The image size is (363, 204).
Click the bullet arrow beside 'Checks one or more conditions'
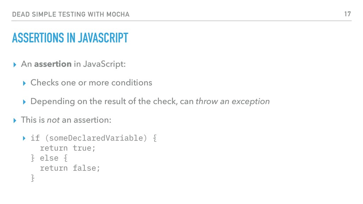tap(24, 83)
